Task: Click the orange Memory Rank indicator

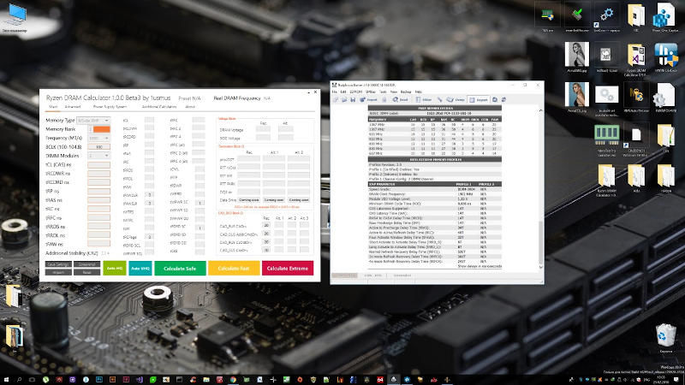Action: pos(101,129)
